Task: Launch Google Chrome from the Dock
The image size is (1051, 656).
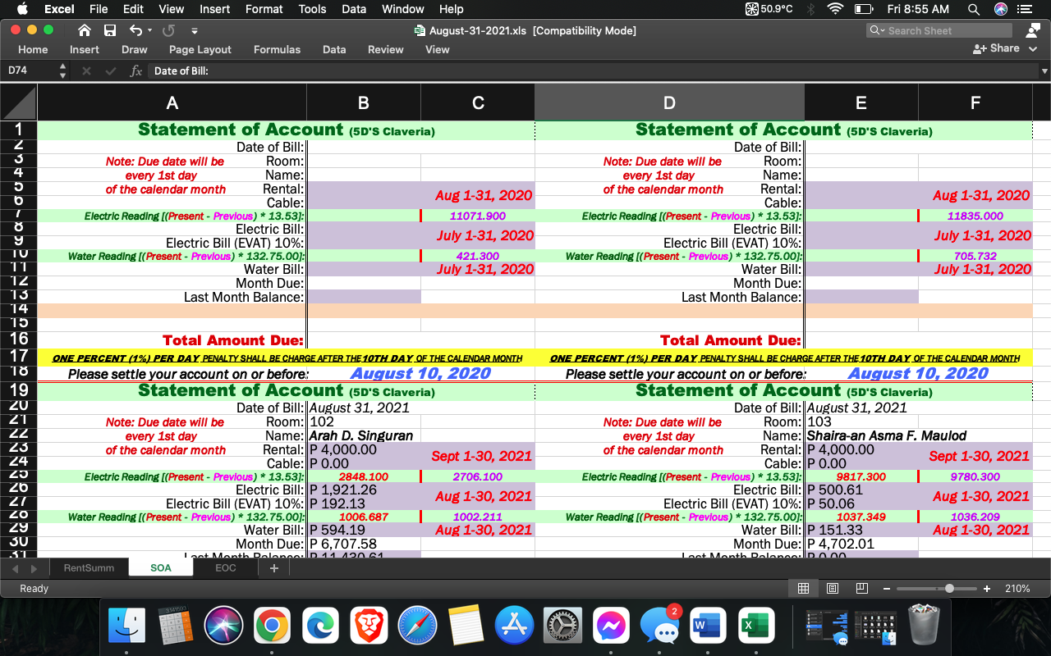Action: pyautogui.click(x=272, y=626)
